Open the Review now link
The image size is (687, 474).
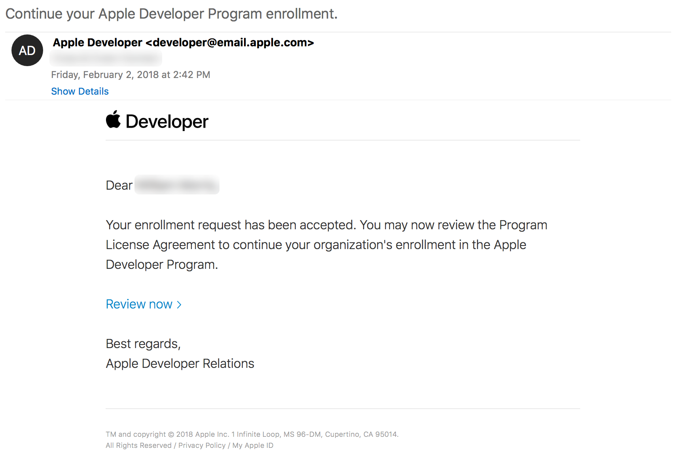(139, 304)
